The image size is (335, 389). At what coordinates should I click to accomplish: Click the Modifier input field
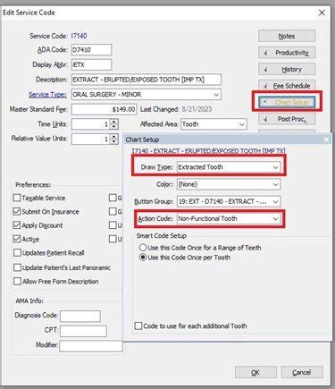91,346
